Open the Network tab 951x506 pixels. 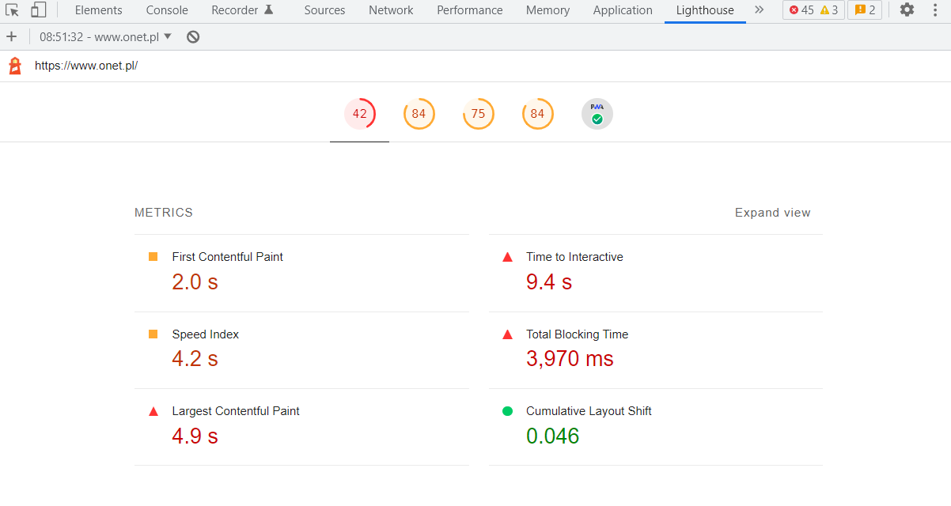391,10
